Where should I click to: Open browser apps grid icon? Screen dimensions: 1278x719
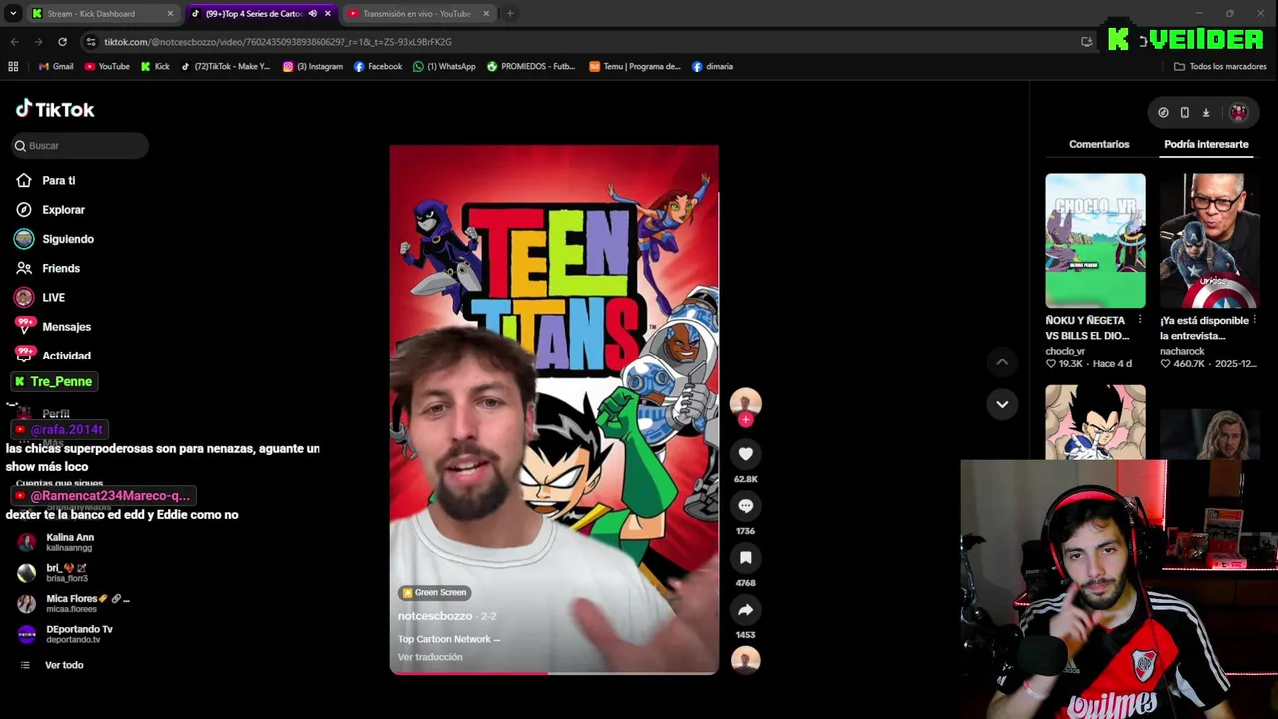(13, 67)
